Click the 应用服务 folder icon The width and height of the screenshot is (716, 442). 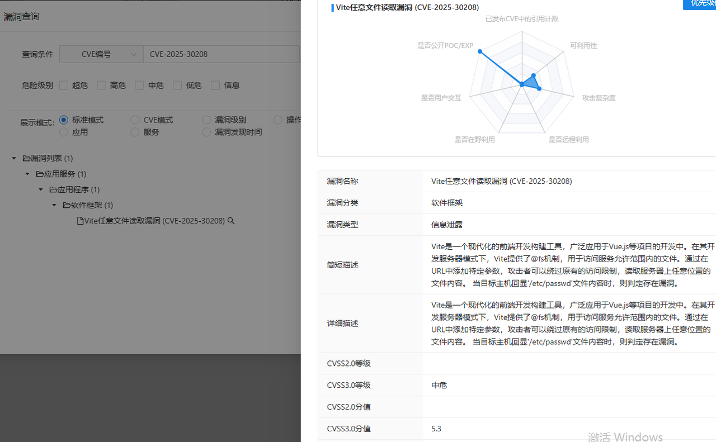point(40,174)
